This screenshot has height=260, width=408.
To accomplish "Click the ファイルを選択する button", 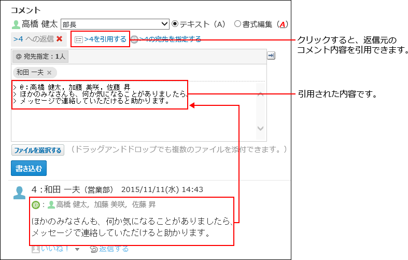I will click(x=38, y=150).
